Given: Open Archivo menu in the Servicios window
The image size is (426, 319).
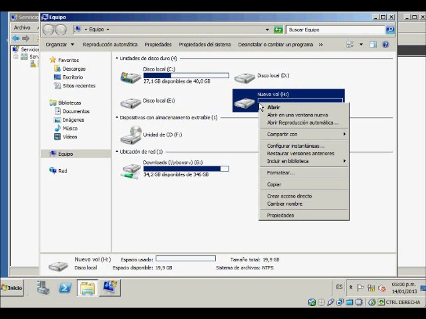Looking at the screenshot, I should [22, 27].
